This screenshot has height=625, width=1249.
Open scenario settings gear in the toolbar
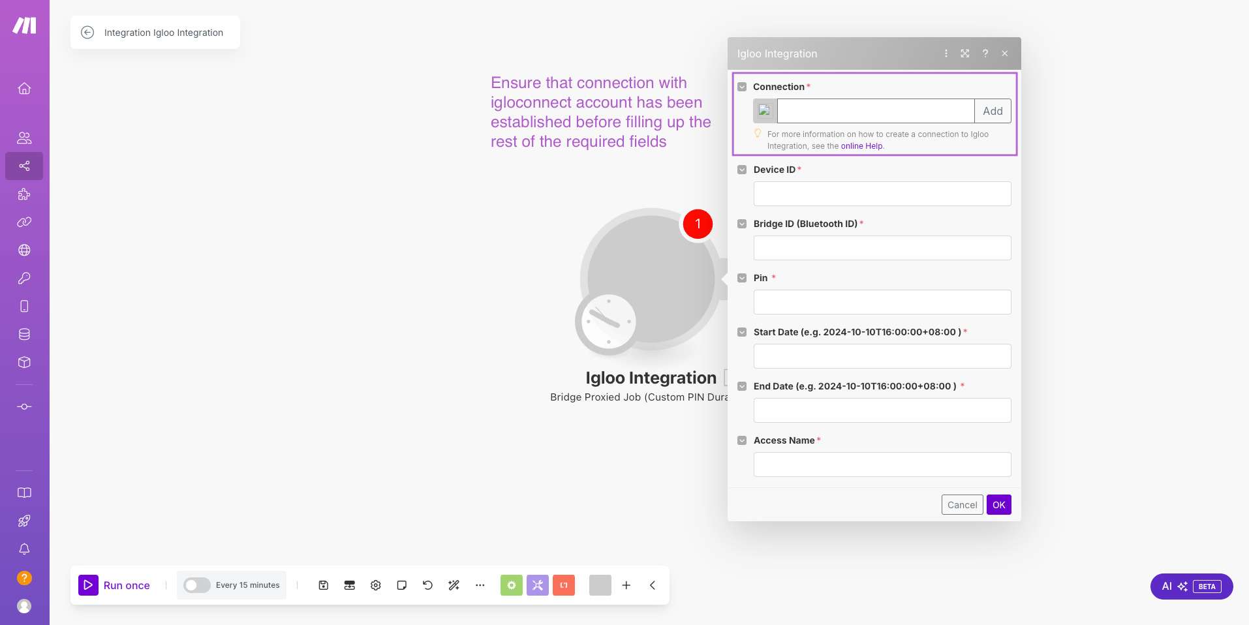pyautogui.click(x=376, y=585)
